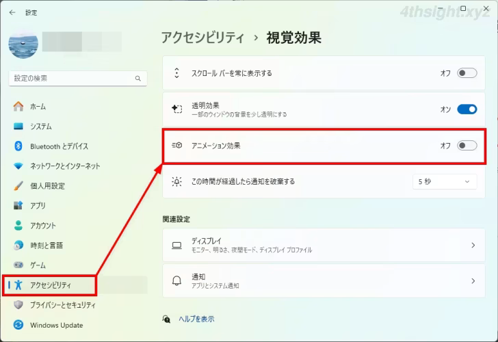Toggle スクロール バーを常に表示する switch
The width and height of the screenshot is (498, 342).
click(x=467, y=73)
